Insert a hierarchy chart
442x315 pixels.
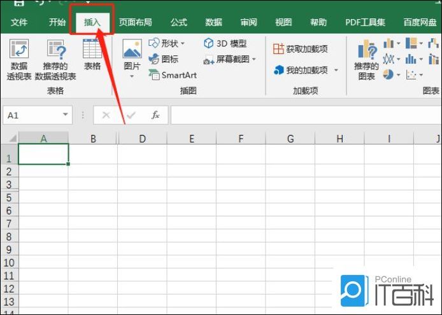411,43
